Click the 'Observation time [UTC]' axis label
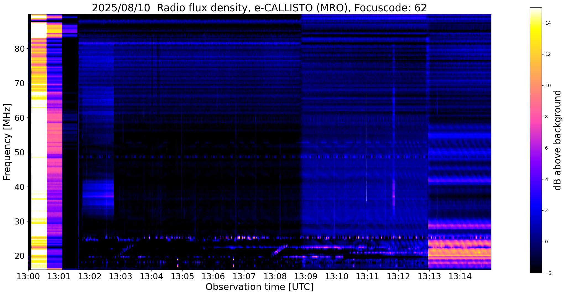566x295 pixels. click(x=259, y=287)
